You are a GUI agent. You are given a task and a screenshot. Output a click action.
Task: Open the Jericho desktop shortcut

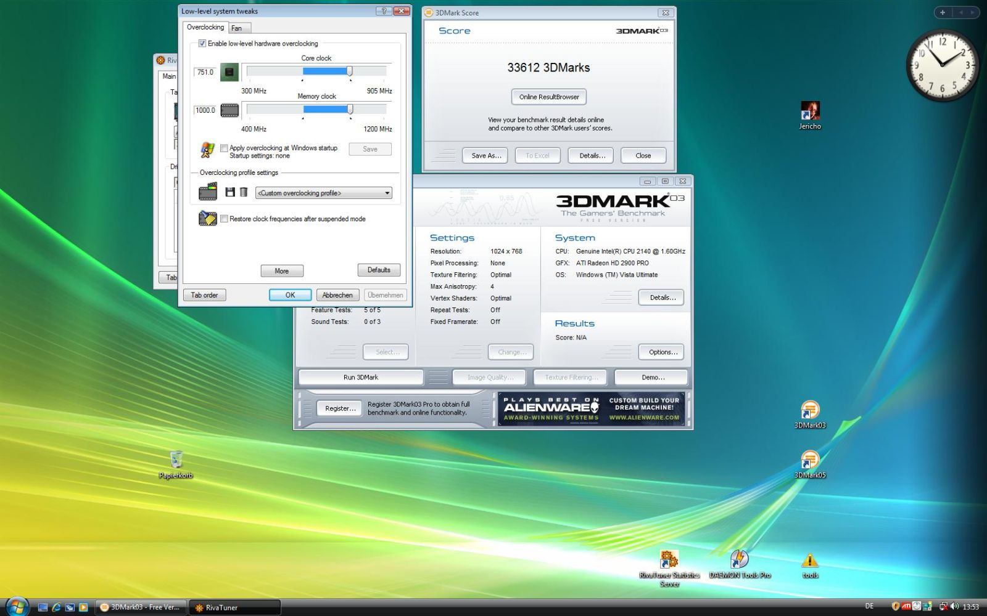810,115
